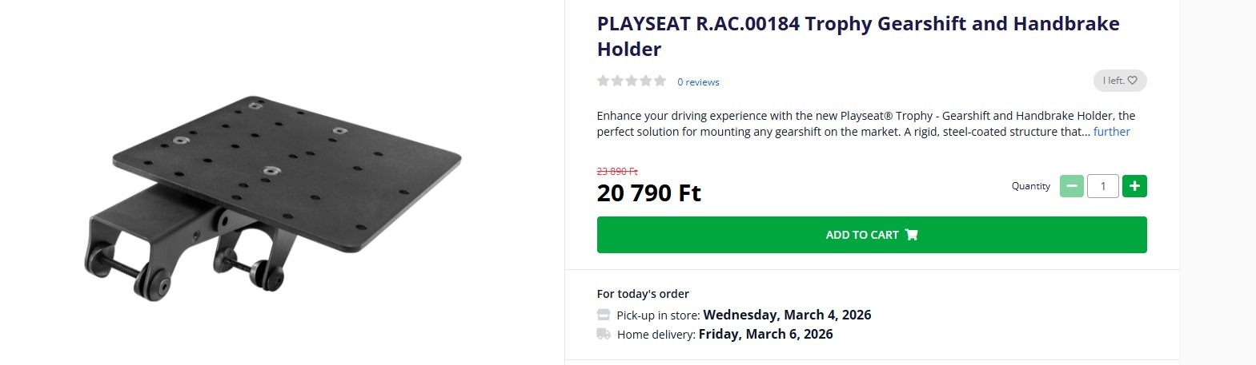Image resolution: width=1256 pixels, height=365 pixels.
Task: Click the store pick-up icon
Action: click(x=604, y=315)
